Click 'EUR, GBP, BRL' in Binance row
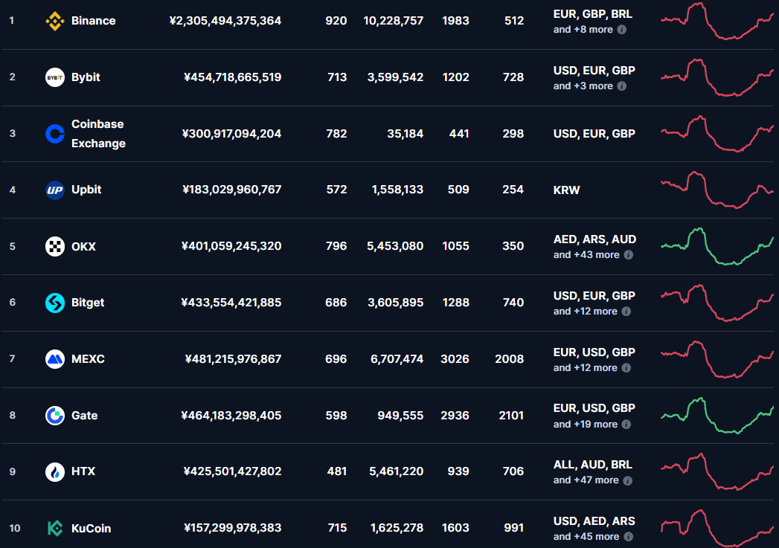 [593, 14]
